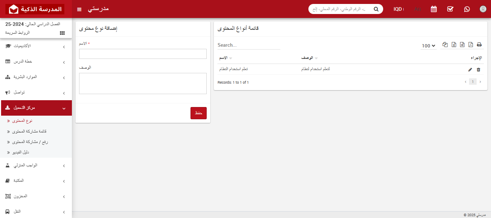Open the tasks checkbox icon in the header
Image resolution: width=491 pixels, height=218 pixels.
(x=450, y=9)
